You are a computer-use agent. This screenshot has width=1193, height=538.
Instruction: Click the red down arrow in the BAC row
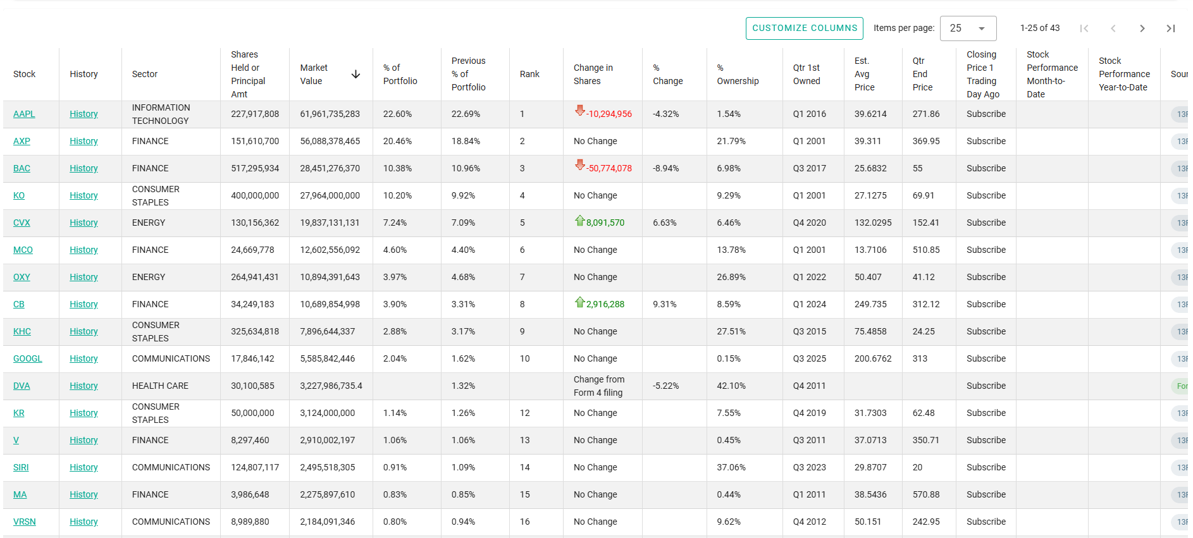pyautogui.click(x=579, y=166)
